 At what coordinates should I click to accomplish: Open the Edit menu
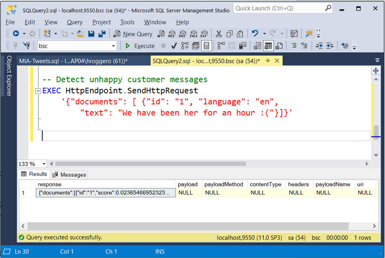(30, 22)
